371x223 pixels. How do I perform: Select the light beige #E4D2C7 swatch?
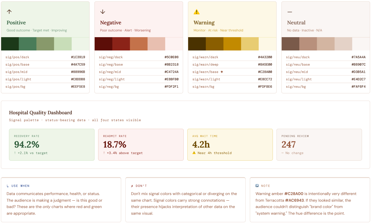(x=343, y=44)
